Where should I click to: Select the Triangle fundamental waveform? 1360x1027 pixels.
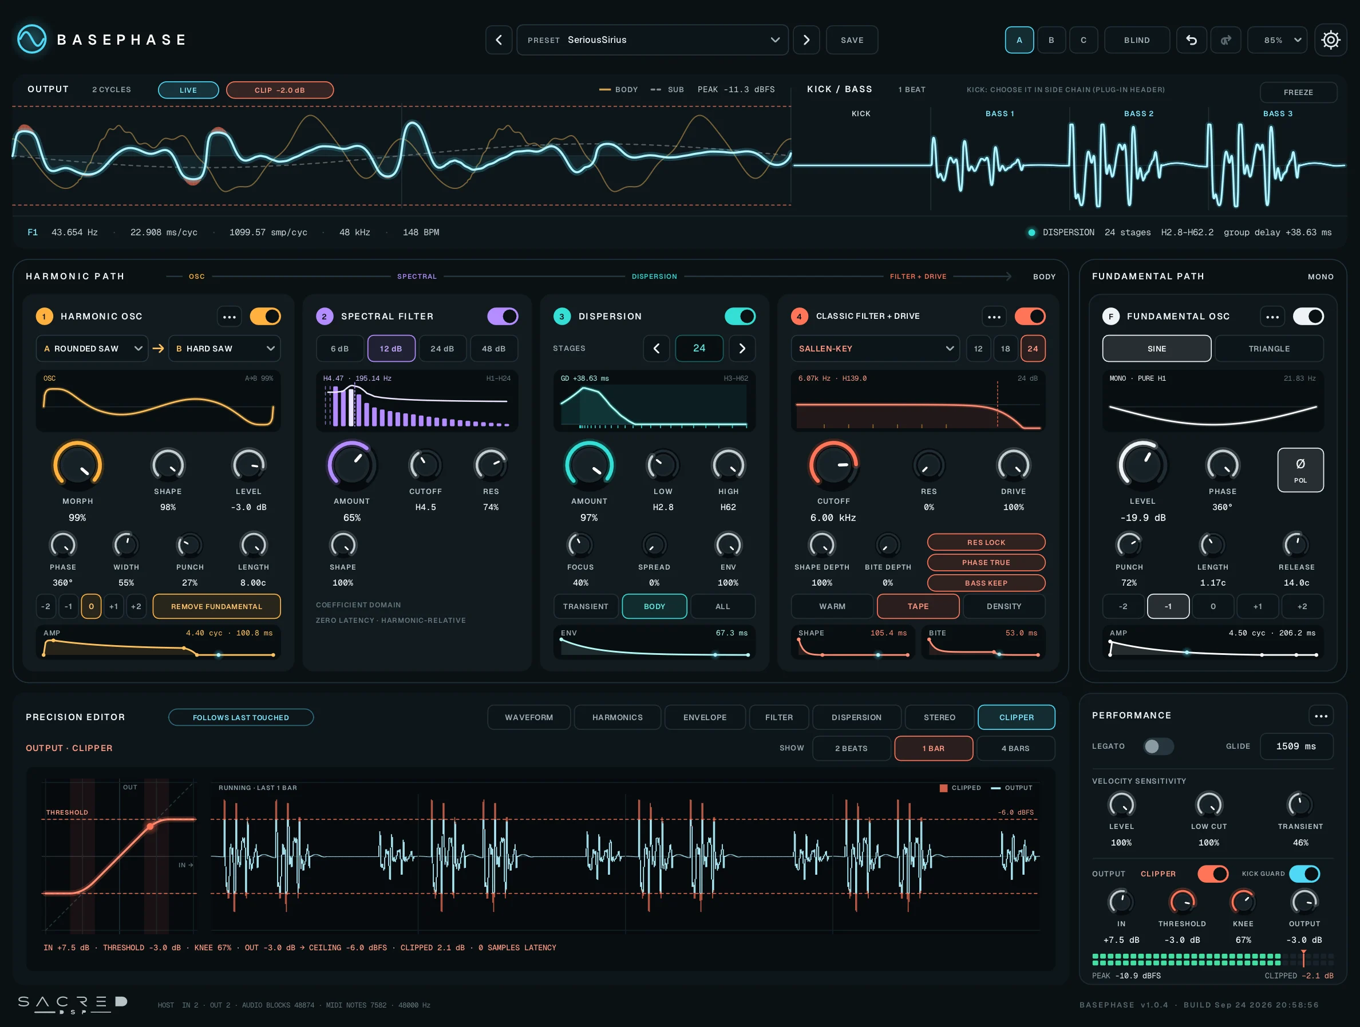coord(1269,349)
